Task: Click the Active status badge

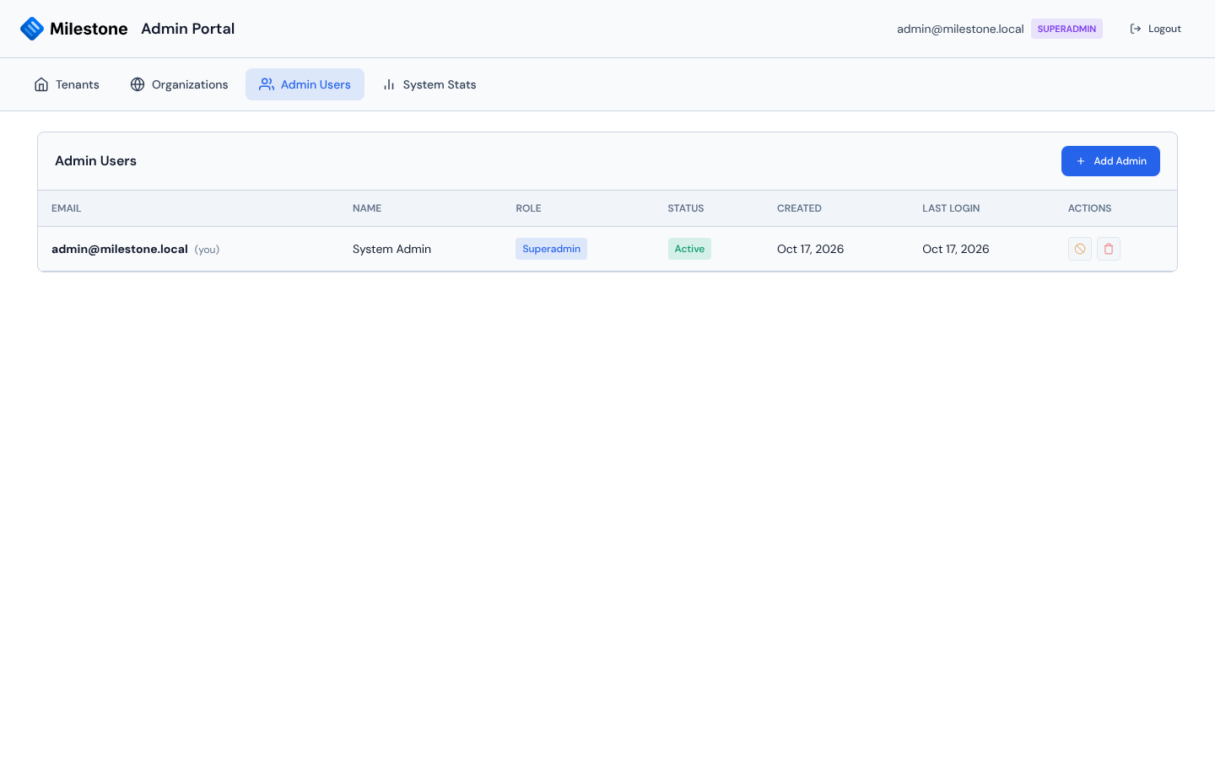Action: pos(689,249)
